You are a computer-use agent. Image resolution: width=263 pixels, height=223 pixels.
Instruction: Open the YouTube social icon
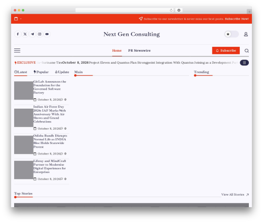(47, 34)
